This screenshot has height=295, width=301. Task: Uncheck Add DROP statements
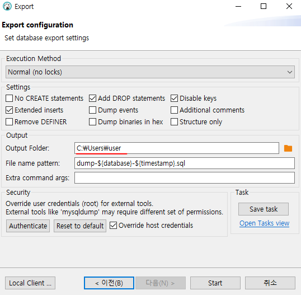(92, 99)
